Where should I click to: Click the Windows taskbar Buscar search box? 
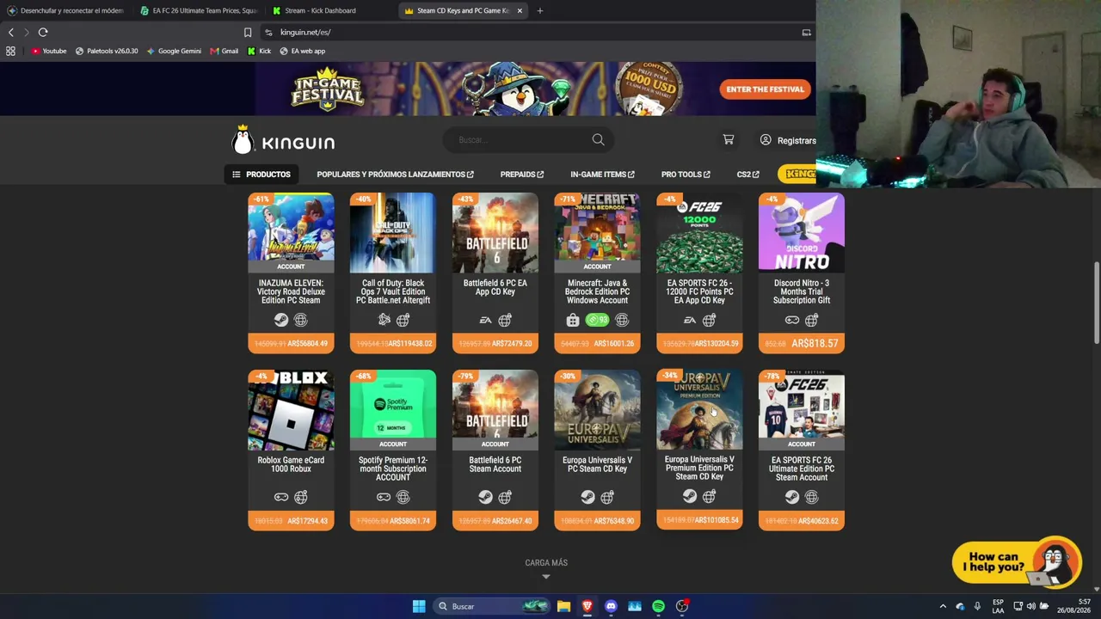click(x=490, y=606)
